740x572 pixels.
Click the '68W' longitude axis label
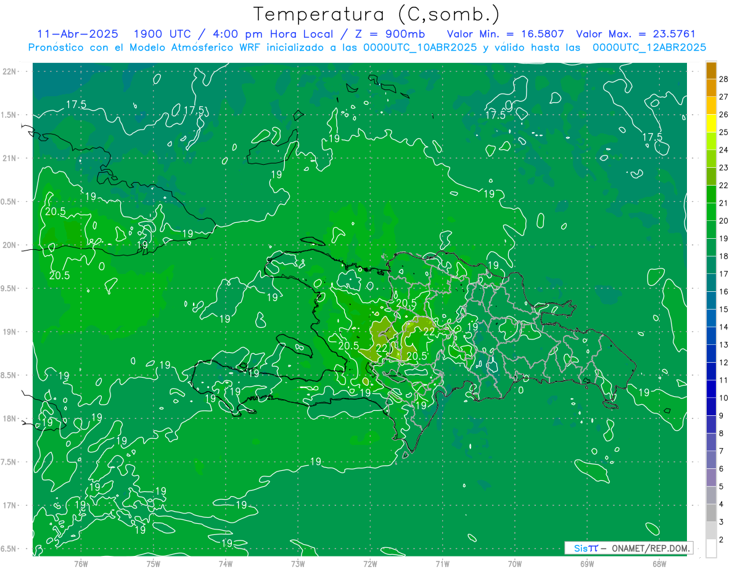click(659, 563)
